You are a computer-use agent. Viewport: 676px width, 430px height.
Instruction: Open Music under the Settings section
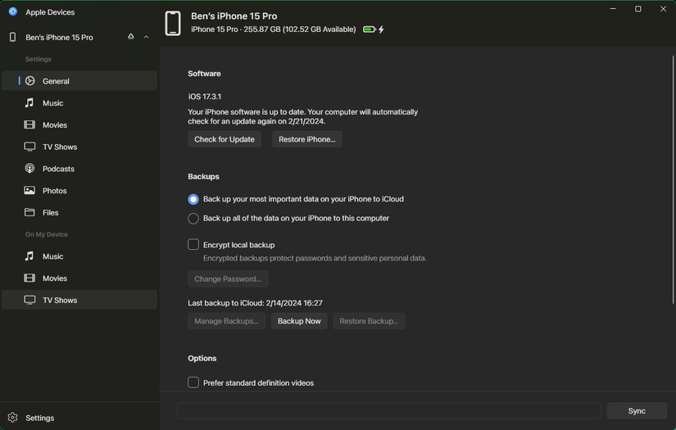[x=52, y=103]
